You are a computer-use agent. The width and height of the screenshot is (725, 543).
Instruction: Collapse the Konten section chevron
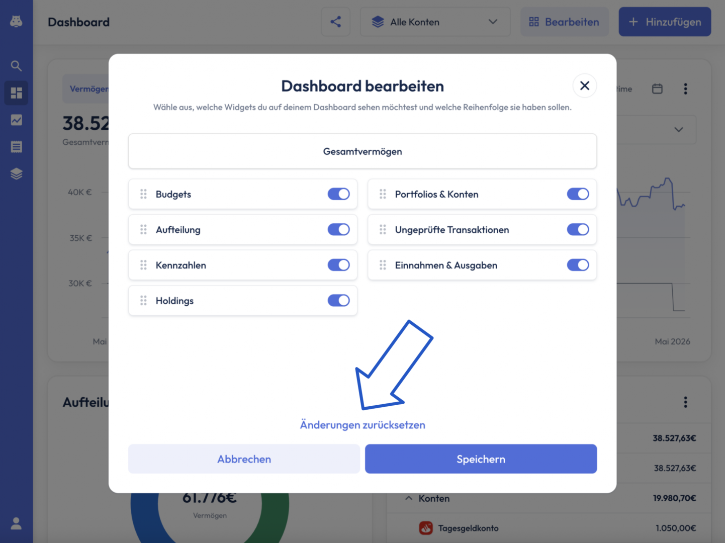click(409, 498)
